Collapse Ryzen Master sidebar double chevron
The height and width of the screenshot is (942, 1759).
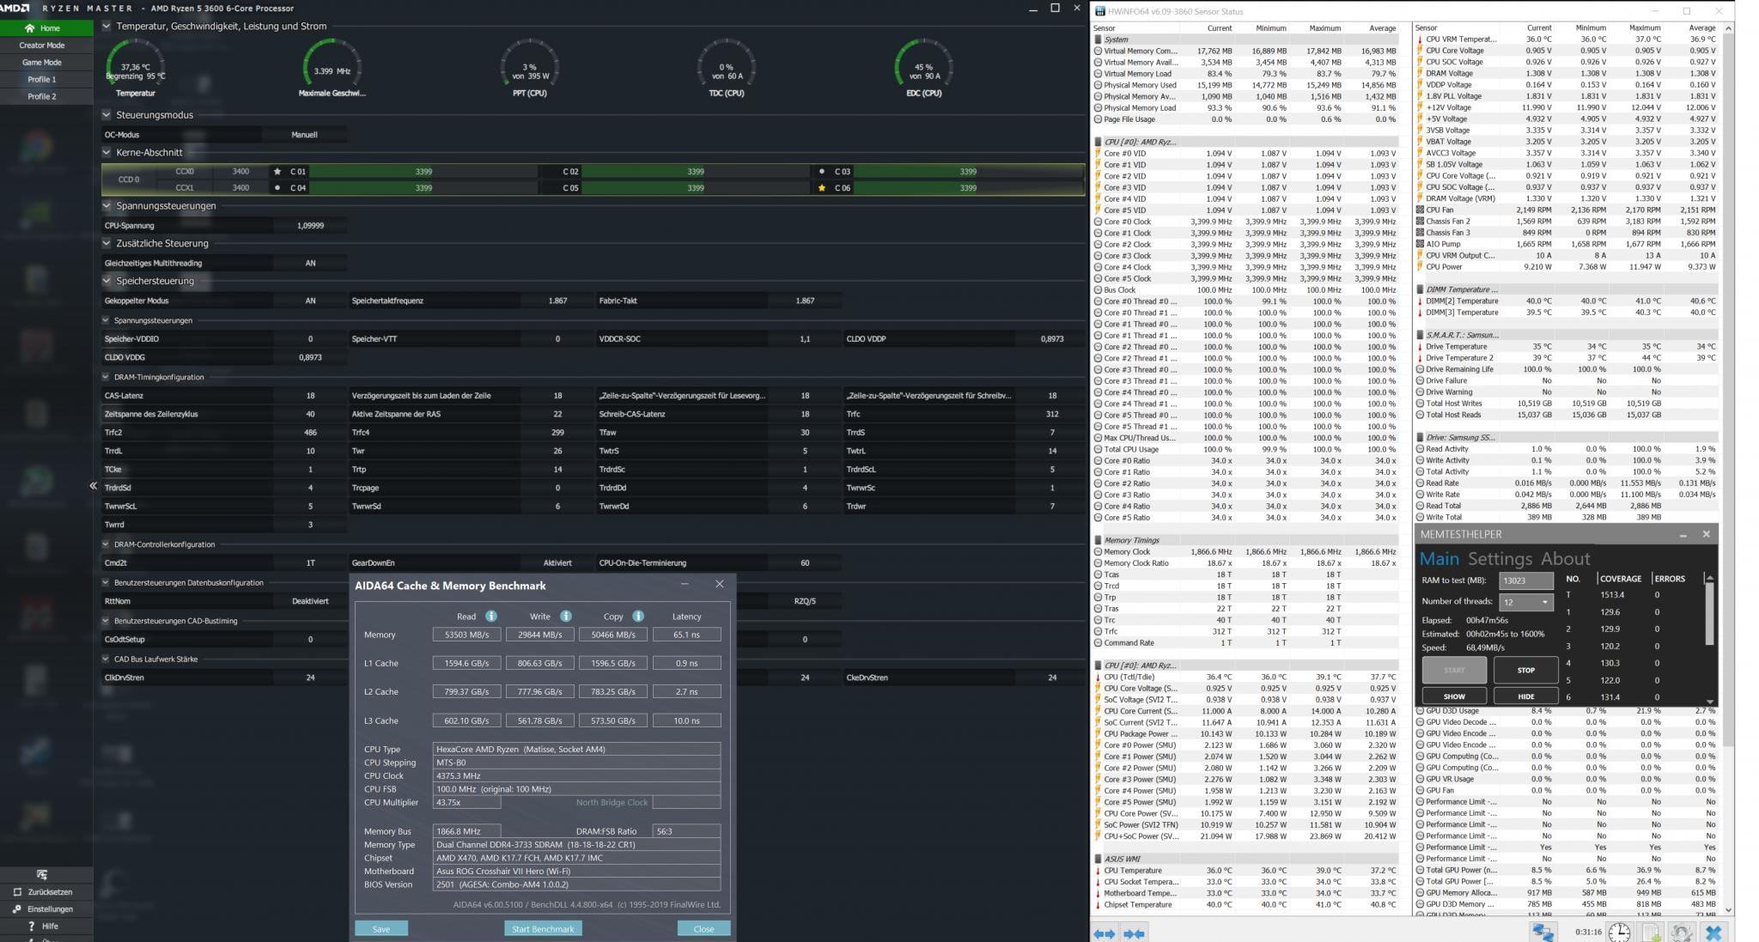point(93,485)
